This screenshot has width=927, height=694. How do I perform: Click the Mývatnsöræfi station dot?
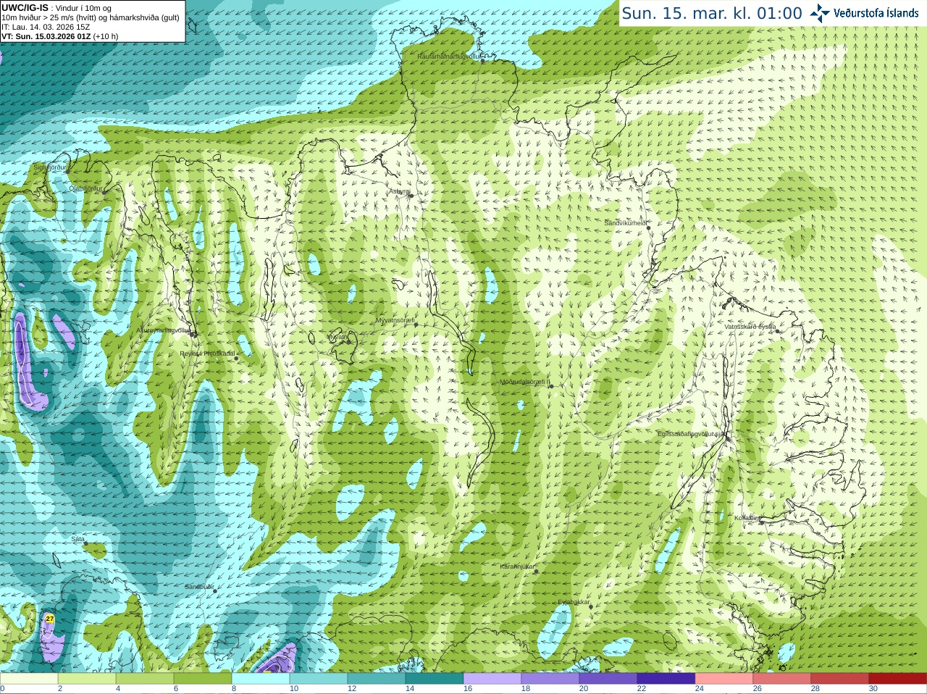(416, 325)
